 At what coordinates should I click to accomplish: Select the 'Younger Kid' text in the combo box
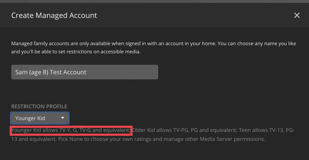point(30,118)
